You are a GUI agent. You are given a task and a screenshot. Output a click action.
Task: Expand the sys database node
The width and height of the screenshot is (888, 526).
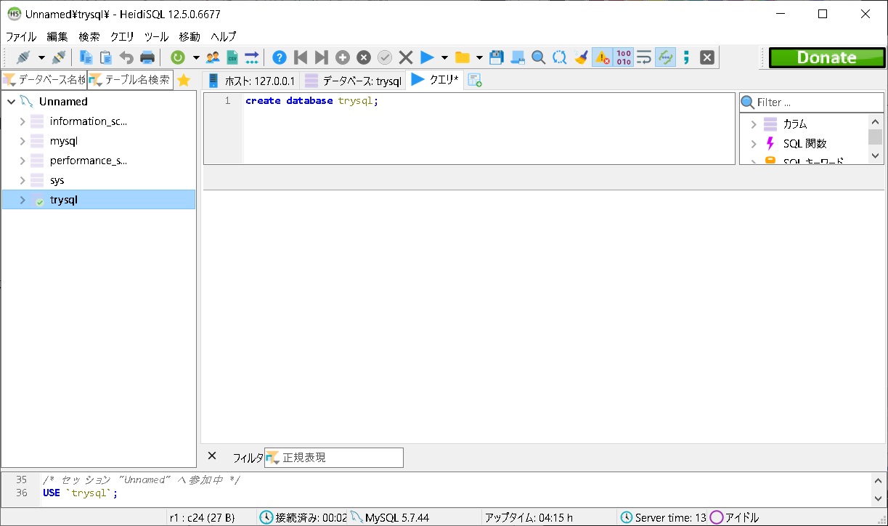point(23,180)
